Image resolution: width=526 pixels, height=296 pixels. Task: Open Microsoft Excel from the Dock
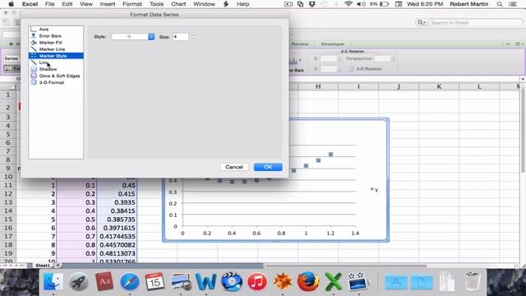tap(334, 281)
